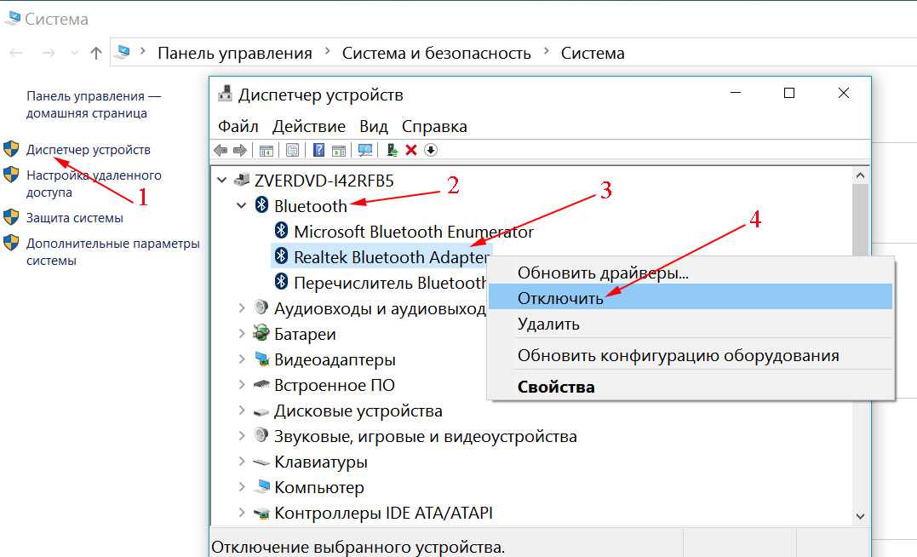Click the update driver software toolbar icon
The height and width of the screenshot is (557, 917).
[x=392, y=150]
